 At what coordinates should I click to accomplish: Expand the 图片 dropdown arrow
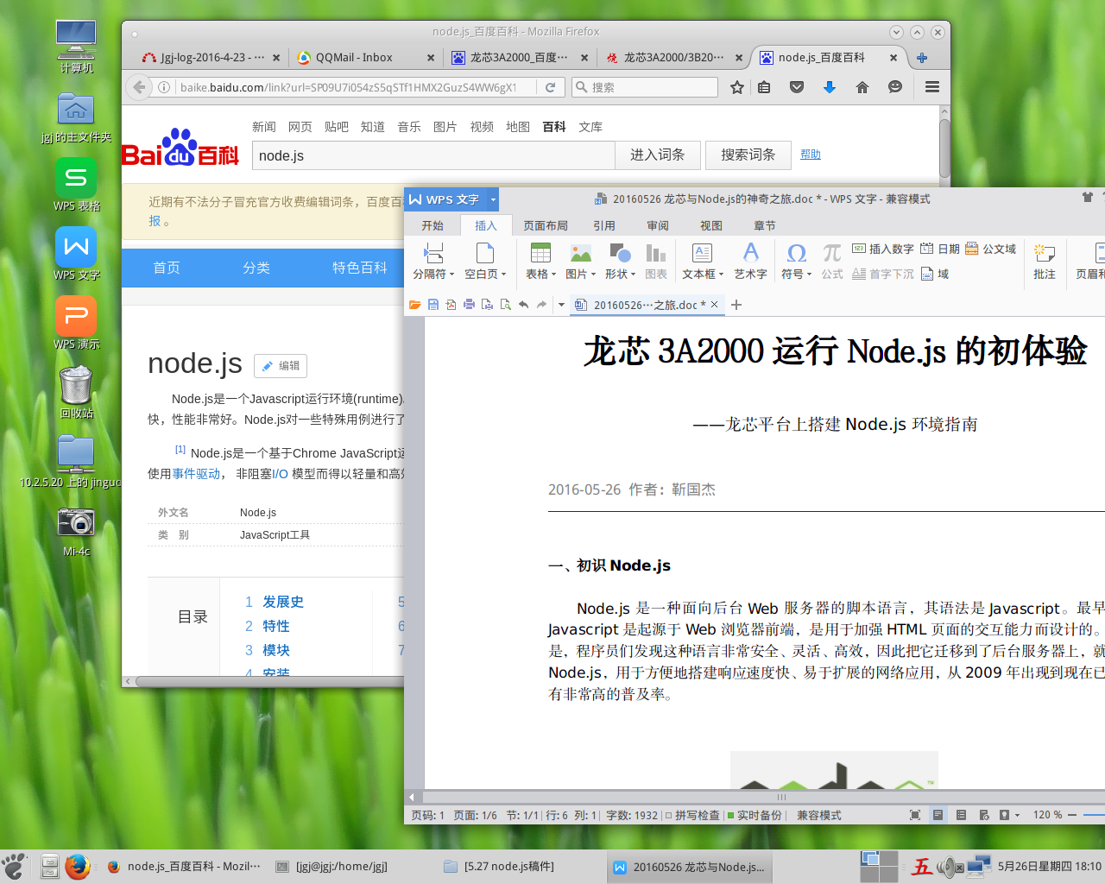[x=593, y=275]
